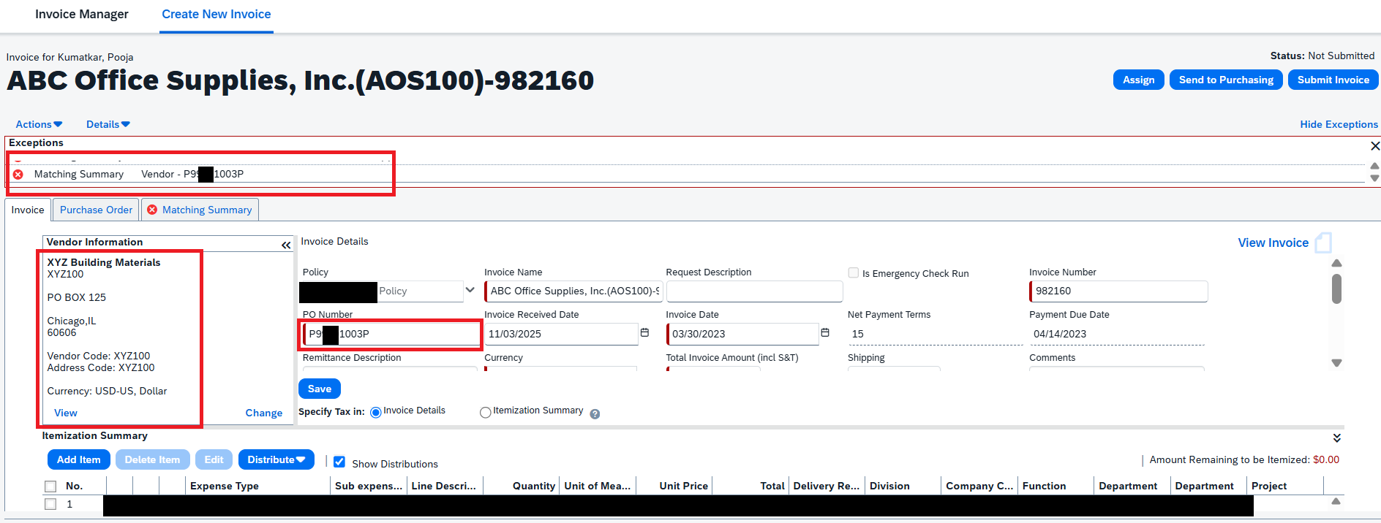
Task: Click Add Item button
Action: click(79, 459)
